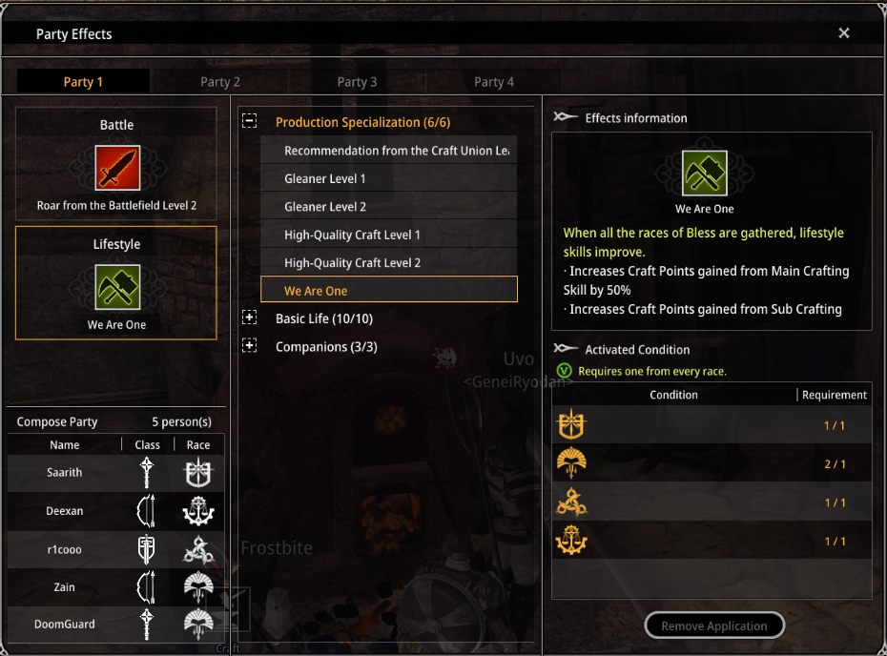The height and width of the screenshot is (656, 887).
Task: Select Gleaner Level 2 effect
Action: pyautogui.click(x=388, y=206)
